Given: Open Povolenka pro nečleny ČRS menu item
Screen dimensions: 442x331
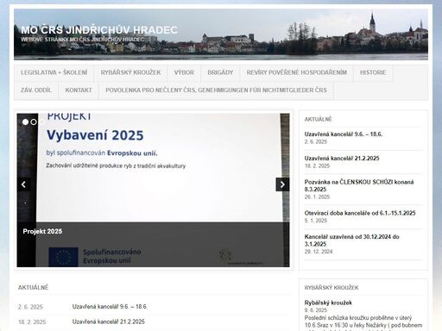Looking at the screenshot, I should click(216, 91).
